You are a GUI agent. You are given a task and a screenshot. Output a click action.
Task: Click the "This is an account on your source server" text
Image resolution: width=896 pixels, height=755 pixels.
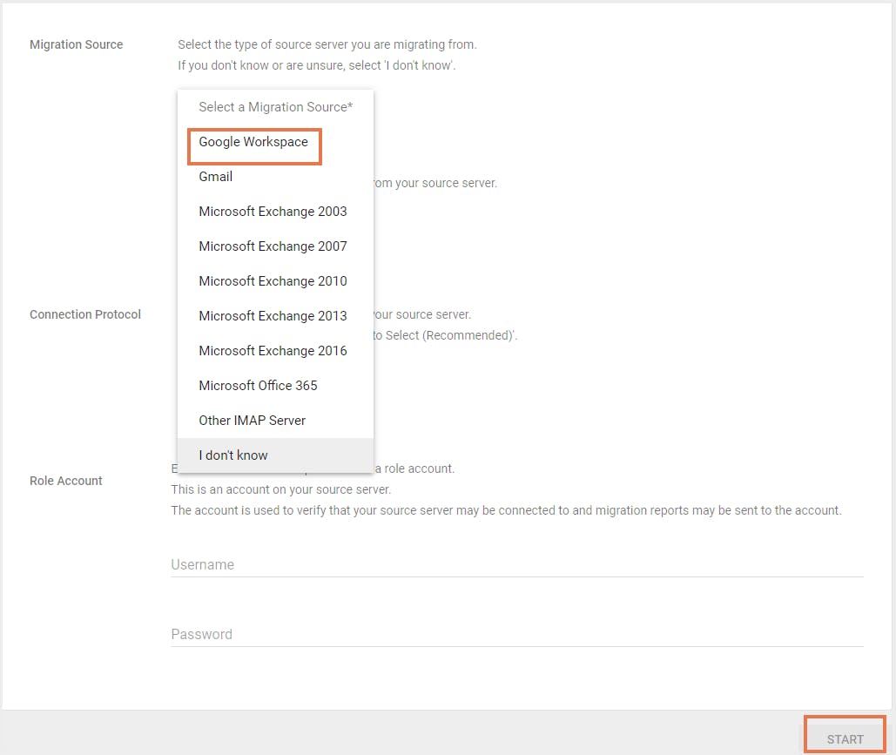pos(280,489)
